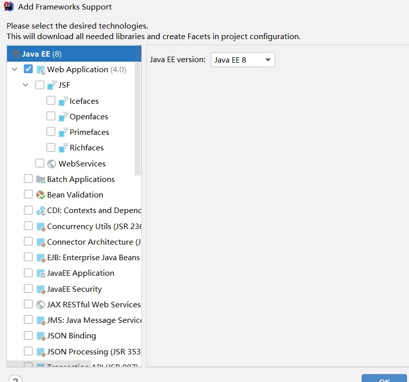The height and width of the screenshot is (382, 409).
Task: Open the help question mark button
Action: click(15, 378)
